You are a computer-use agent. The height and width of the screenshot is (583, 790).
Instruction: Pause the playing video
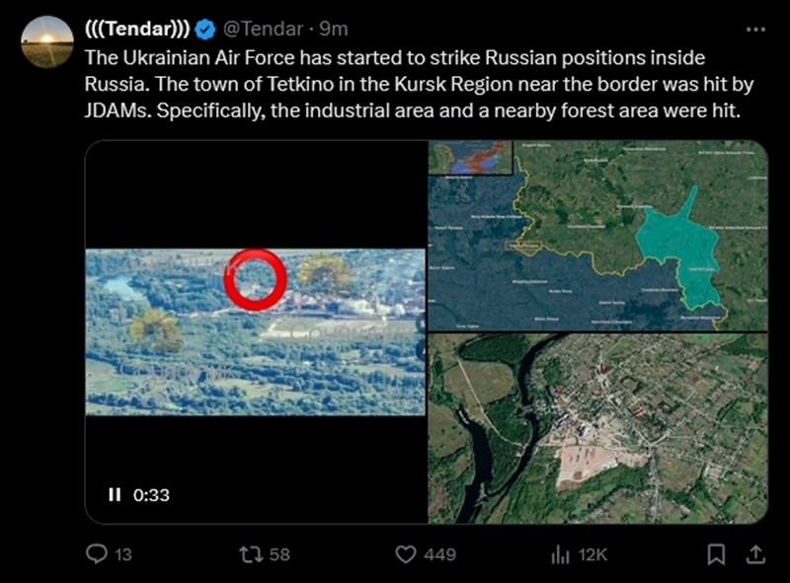tap(115, 495)
